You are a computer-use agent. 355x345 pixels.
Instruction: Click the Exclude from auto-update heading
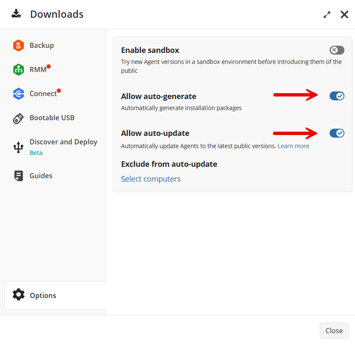tap(169, 164)
